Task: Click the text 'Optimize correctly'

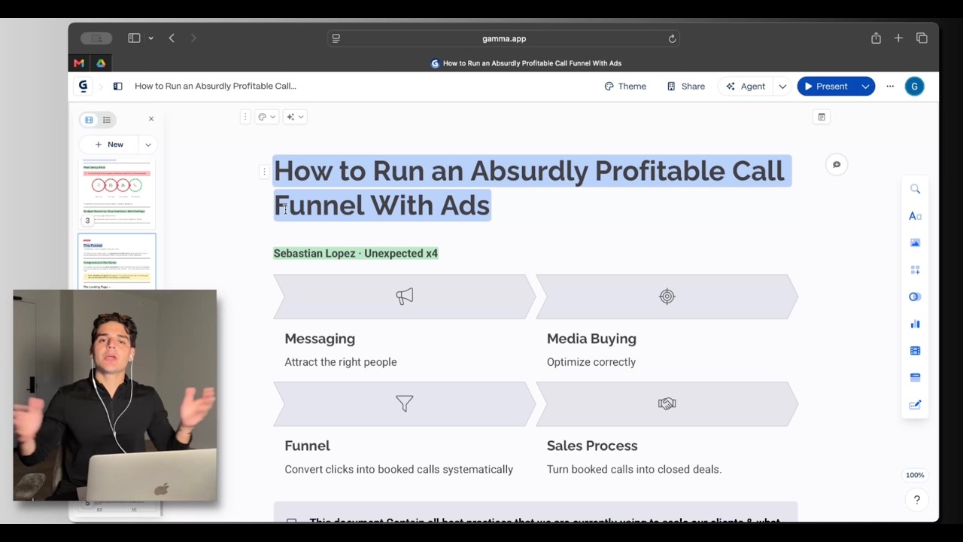Action: click(x=591, y=362)
